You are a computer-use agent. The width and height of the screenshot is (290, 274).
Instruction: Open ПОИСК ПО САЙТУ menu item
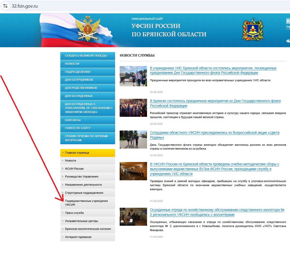click(x=88, y=128)
